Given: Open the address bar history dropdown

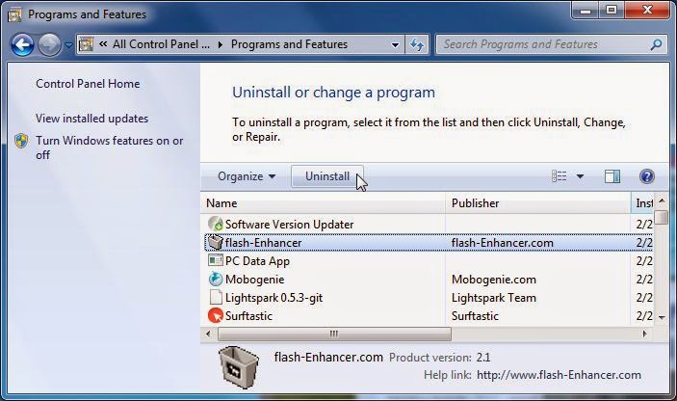Looking at the screenshot, I should [x=395, y=44].
